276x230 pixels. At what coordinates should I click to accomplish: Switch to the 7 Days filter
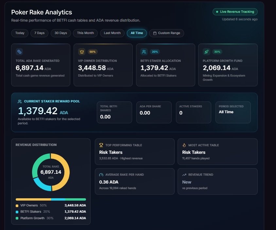(x=40, y=33)
